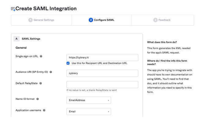Viewport: 205px width, 126px height.
Task: Switch to the Feedback step tab
Action: (164, 20)
